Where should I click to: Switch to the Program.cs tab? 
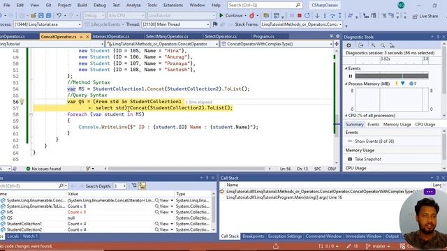coord(263,36)
